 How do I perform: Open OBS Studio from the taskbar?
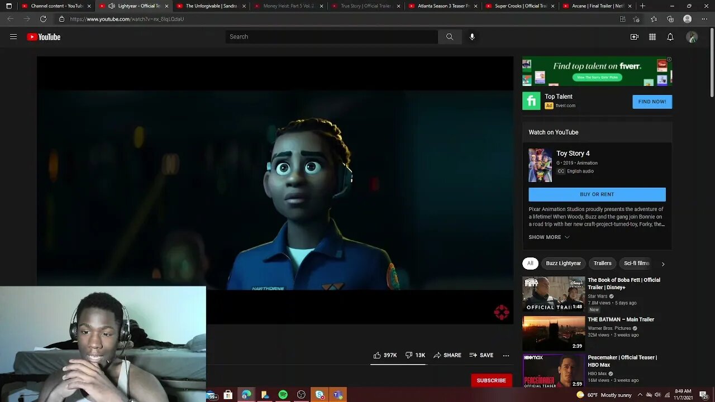[x=302, y=395]
